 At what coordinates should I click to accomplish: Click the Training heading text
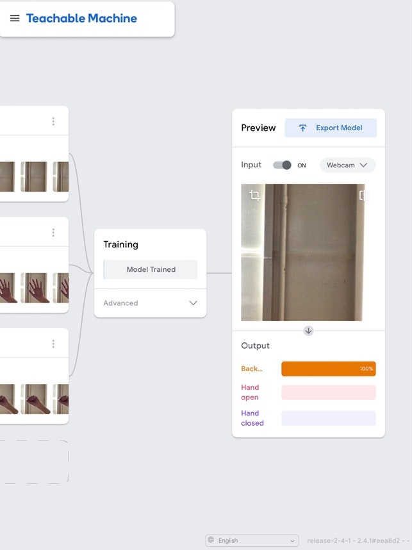(120, 244)
